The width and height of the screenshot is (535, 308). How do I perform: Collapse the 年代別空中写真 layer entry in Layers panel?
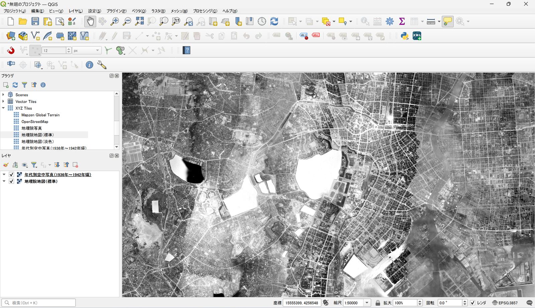(x=4, y=175)
